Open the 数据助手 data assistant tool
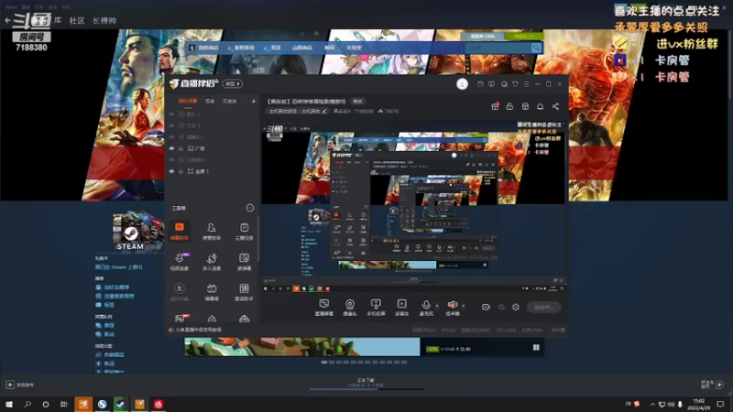 tap(244, 292)
